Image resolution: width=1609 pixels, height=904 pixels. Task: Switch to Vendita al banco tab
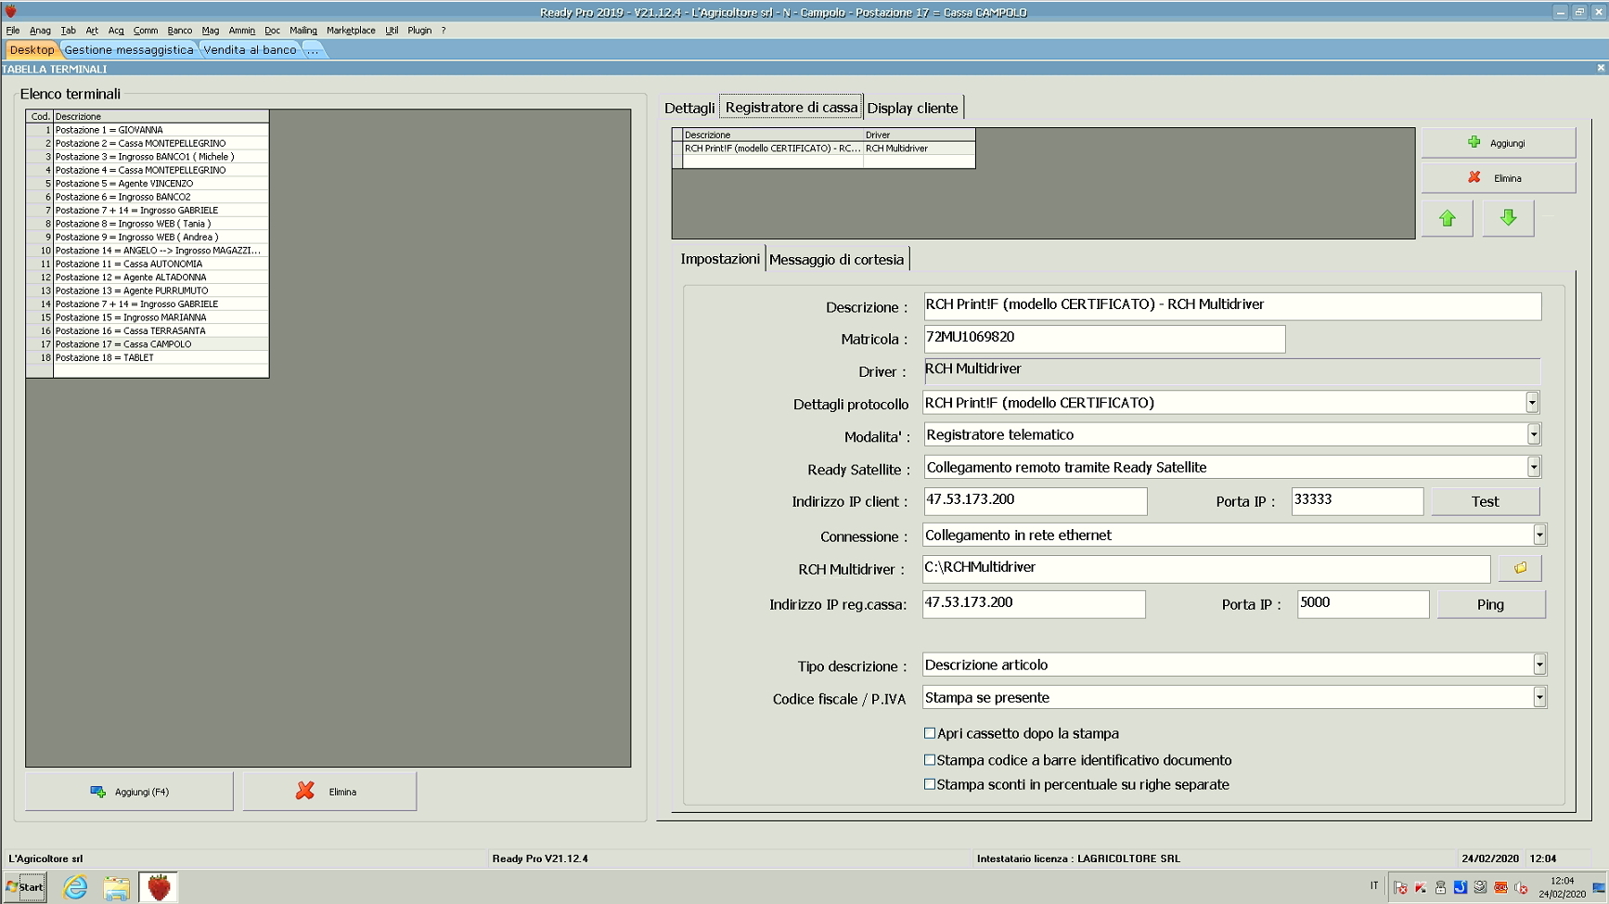250,50
